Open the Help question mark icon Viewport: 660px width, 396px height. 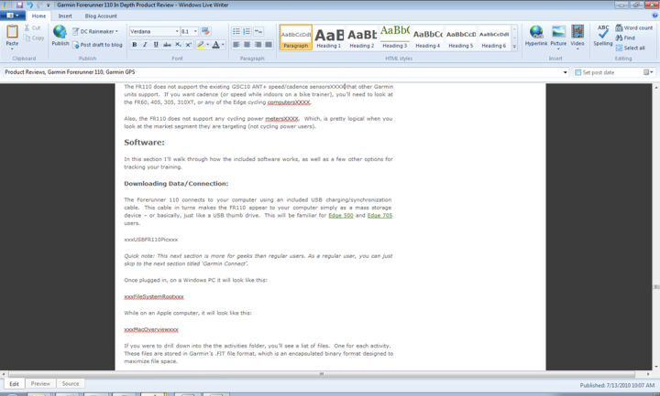[x=654, y=16]
